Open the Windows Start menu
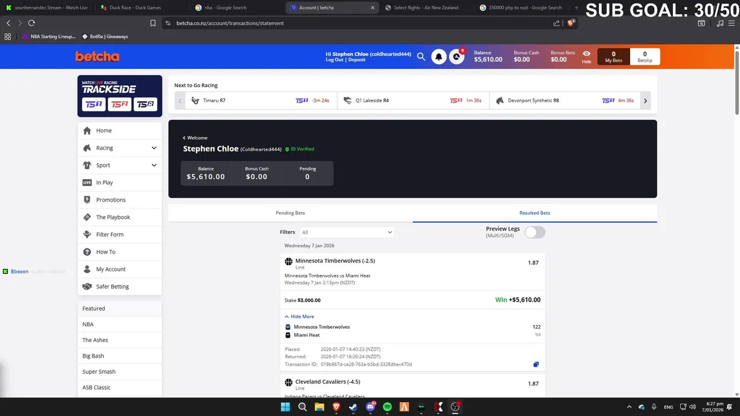 coord(285,407)
